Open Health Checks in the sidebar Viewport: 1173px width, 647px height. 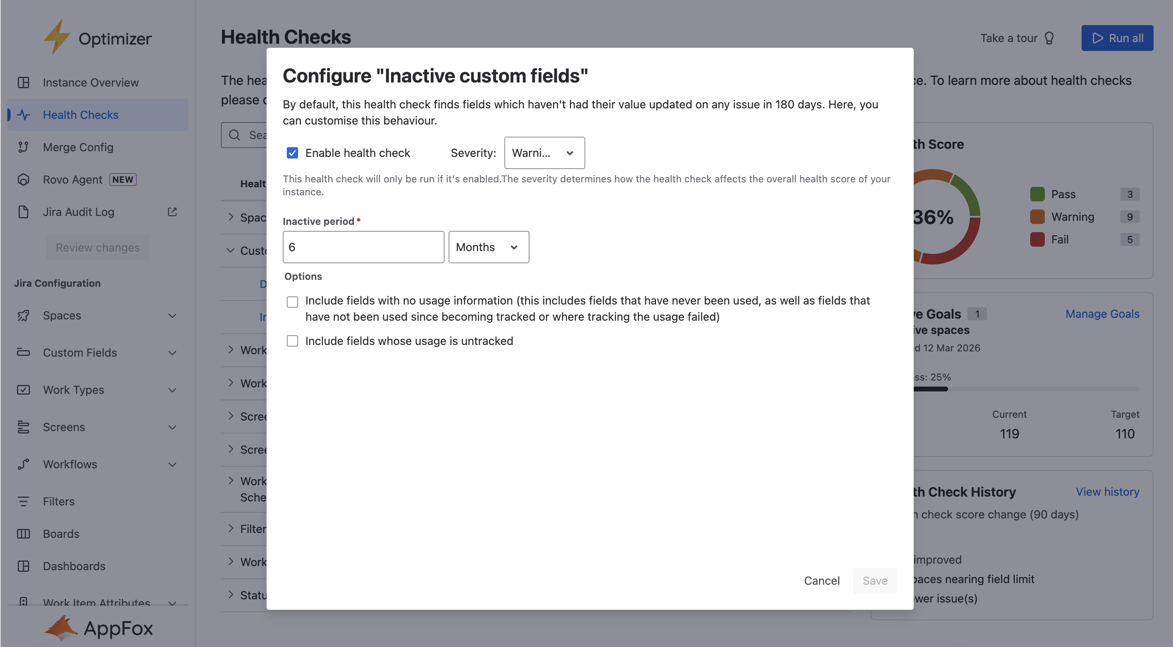80,115
